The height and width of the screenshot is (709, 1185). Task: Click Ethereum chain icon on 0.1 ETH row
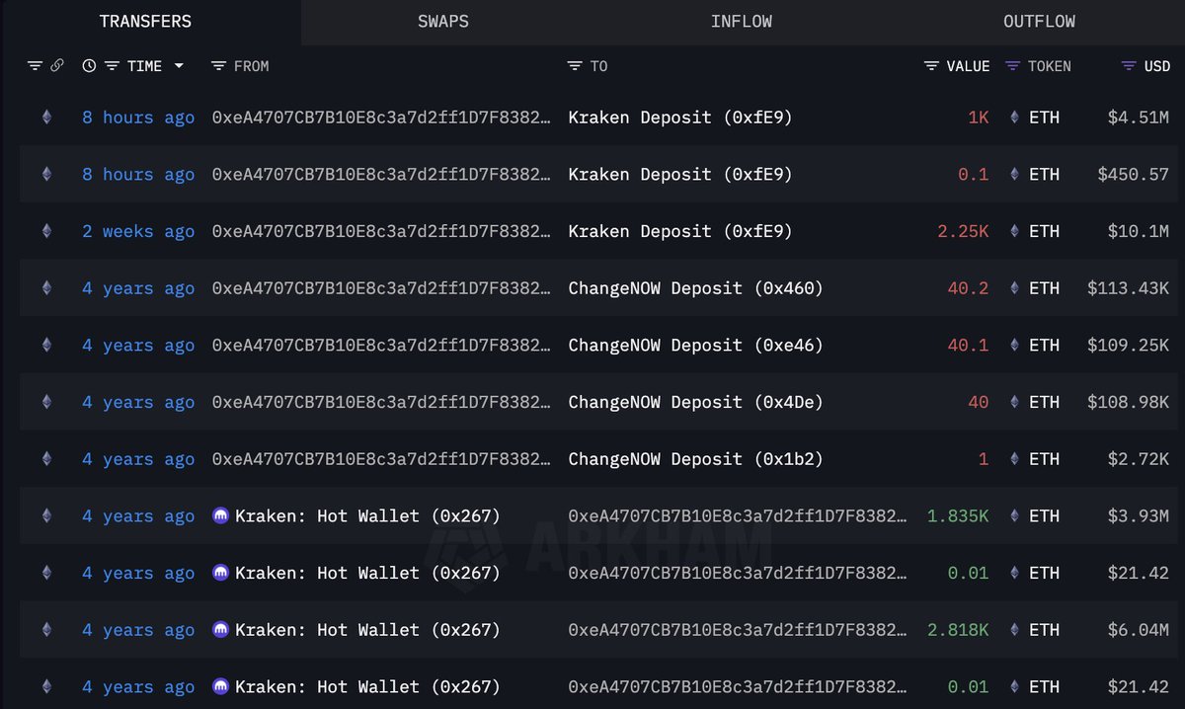point(46,175)
